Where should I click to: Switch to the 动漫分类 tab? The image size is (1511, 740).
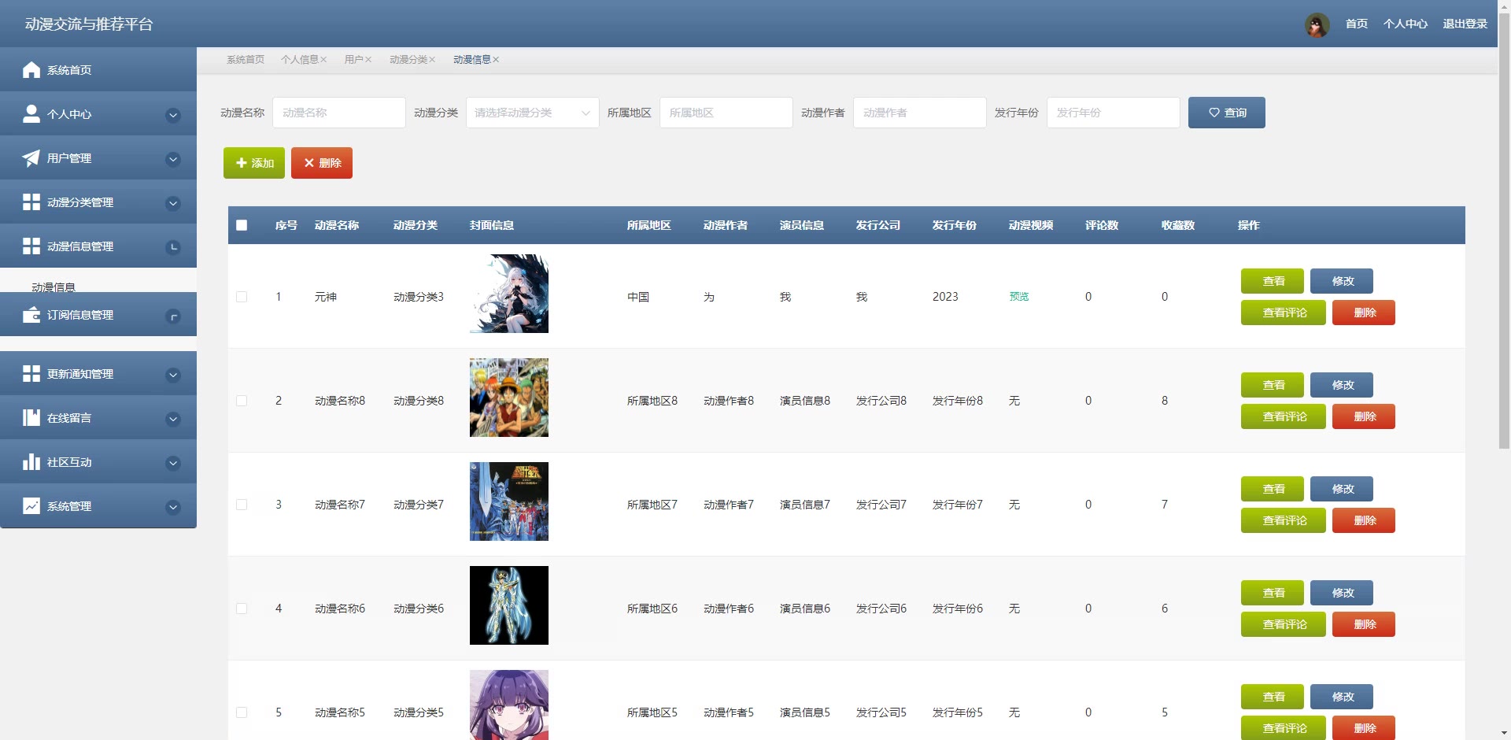click(408, 60)
